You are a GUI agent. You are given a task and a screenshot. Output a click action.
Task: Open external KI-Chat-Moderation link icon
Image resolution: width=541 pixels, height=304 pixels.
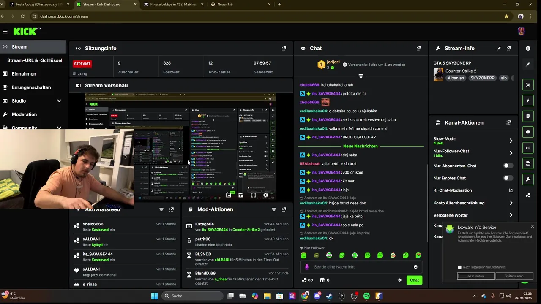[511, 190]
